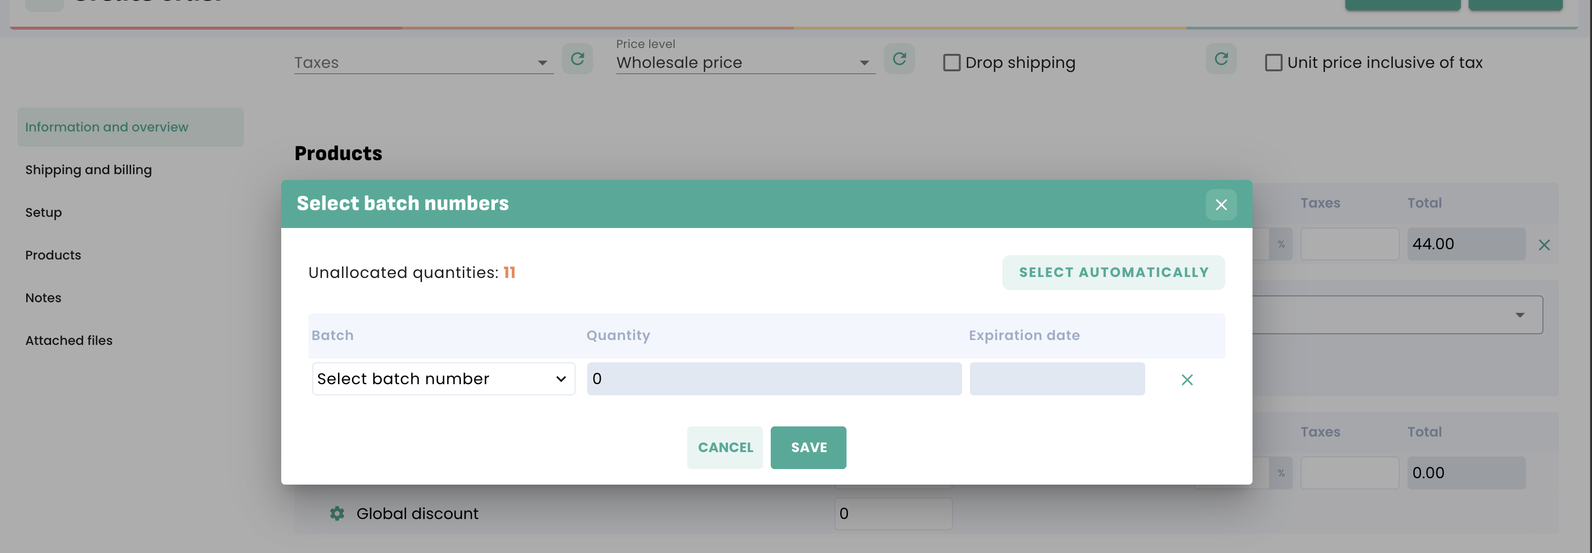Enable Unit price inclusive of tax
1592x553 pixels.
pos(1273,63)
